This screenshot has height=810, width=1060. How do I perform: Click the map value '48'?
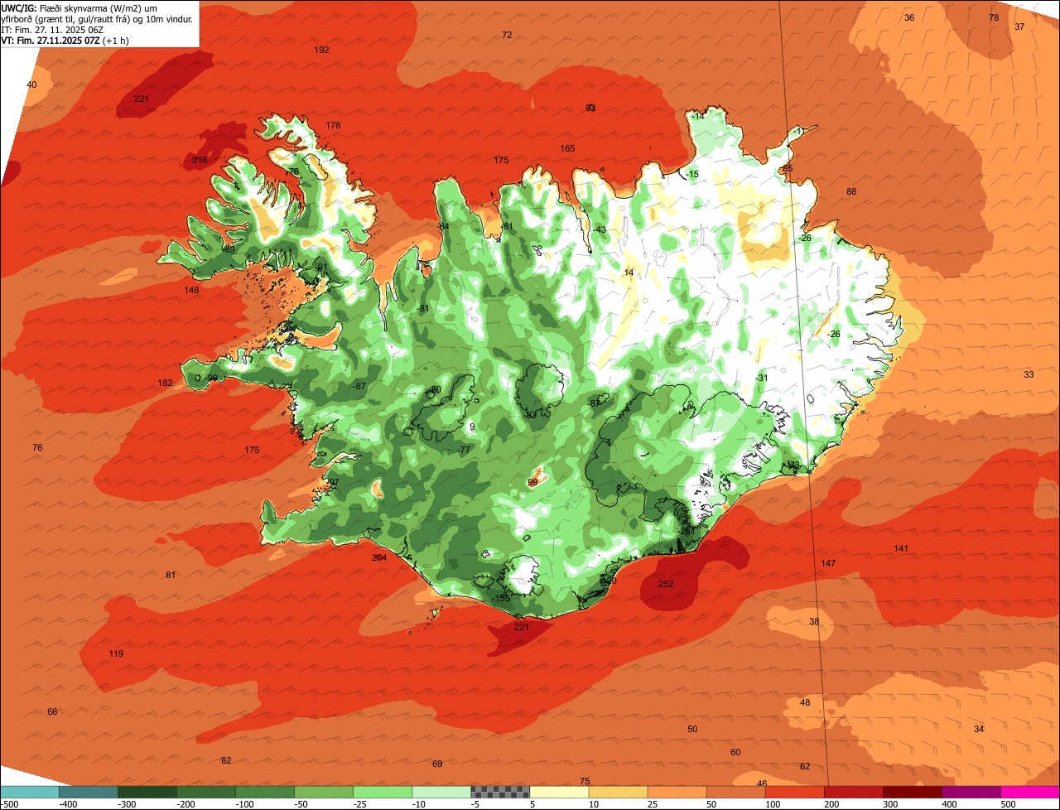point(805,702)
